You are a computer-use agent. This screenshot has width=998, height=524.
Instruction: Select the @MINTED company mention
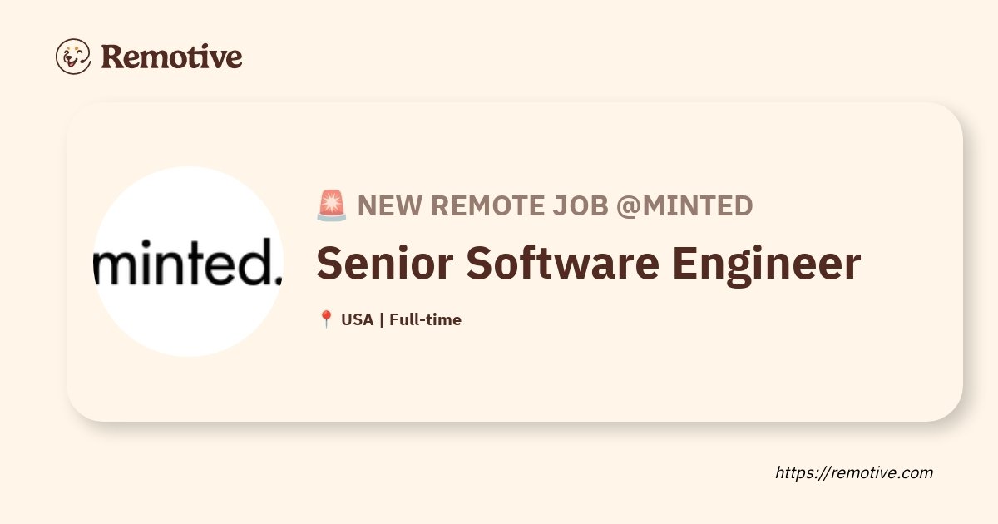[x=684, y=205]
